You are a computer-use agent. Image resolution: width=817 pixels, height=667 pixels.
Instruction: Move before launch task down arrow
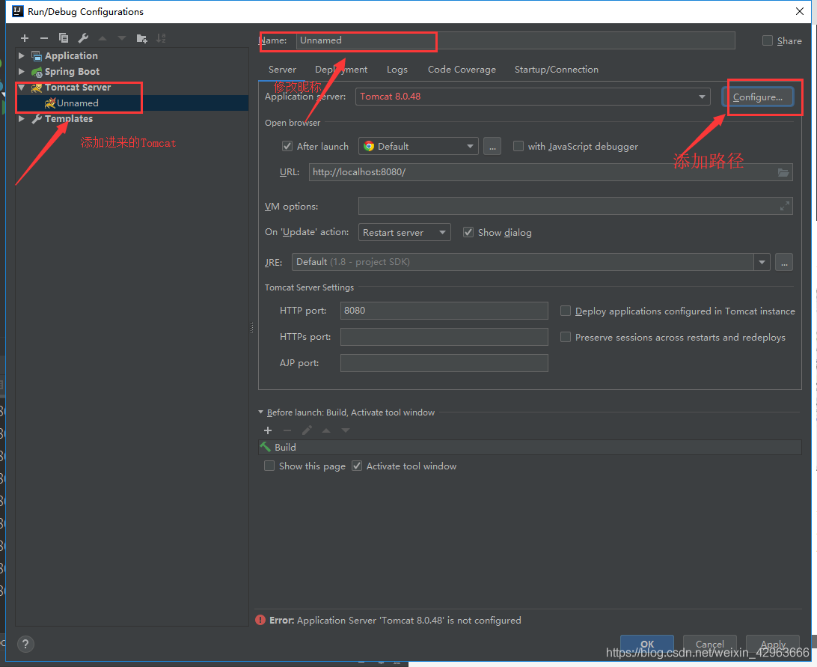point(346,430)
